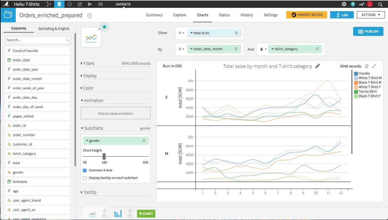Viewport: 388px width, 220px height.
Task: Switch to the Explore tab
Action: point(180,15)
